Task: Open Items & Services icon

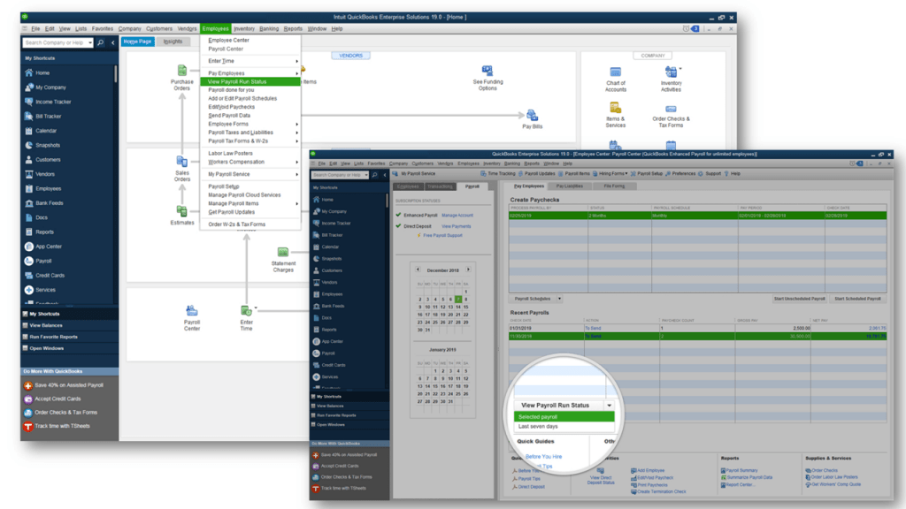Action: coord(616,108)
